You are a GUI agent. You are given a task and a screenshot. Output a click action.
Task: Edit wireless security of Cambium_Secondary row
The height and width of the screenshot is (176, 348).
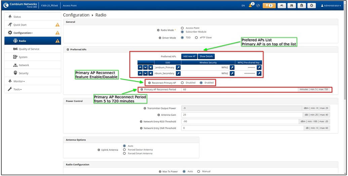click(232, 73)
